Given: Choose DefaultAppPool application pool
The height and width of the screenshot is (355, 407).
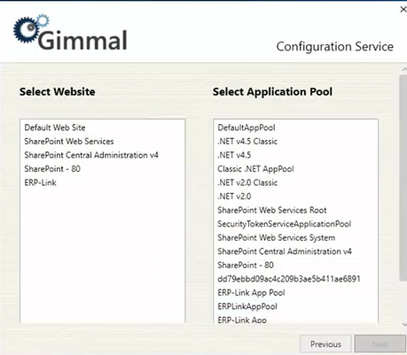Looking at the screenshot, I should click(x=247, y=127).
